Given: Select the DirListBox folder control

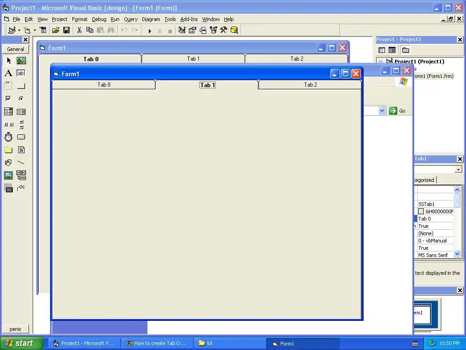Looking at the screenshot, I should (9, 149).
